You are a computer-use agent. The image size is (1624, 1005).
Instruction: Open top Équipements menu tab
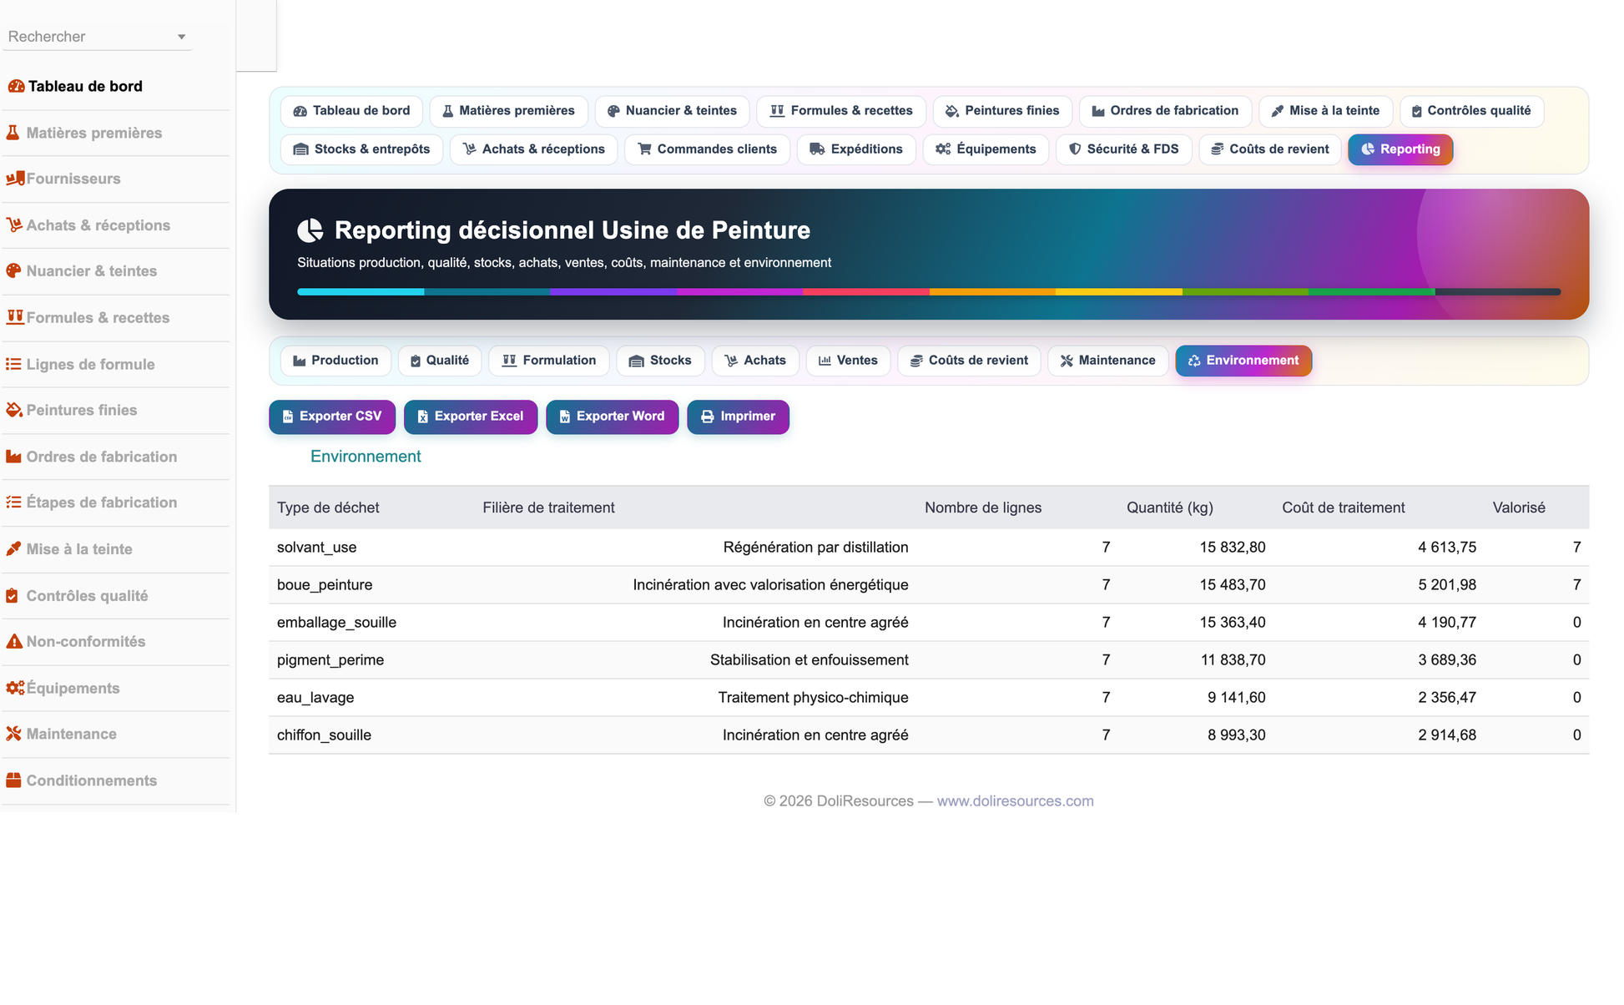click(986, 149)
